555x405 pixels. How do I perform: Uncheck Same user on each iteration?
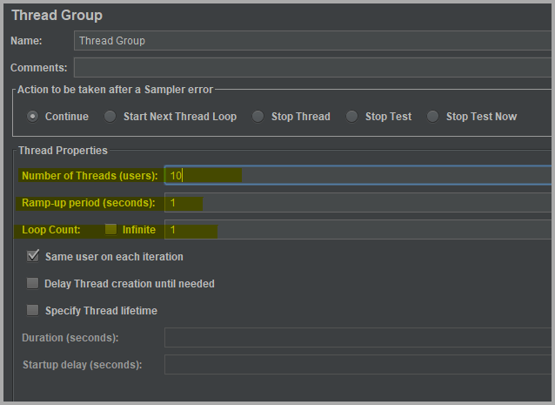pyautogui.click(x=33, y=257)
